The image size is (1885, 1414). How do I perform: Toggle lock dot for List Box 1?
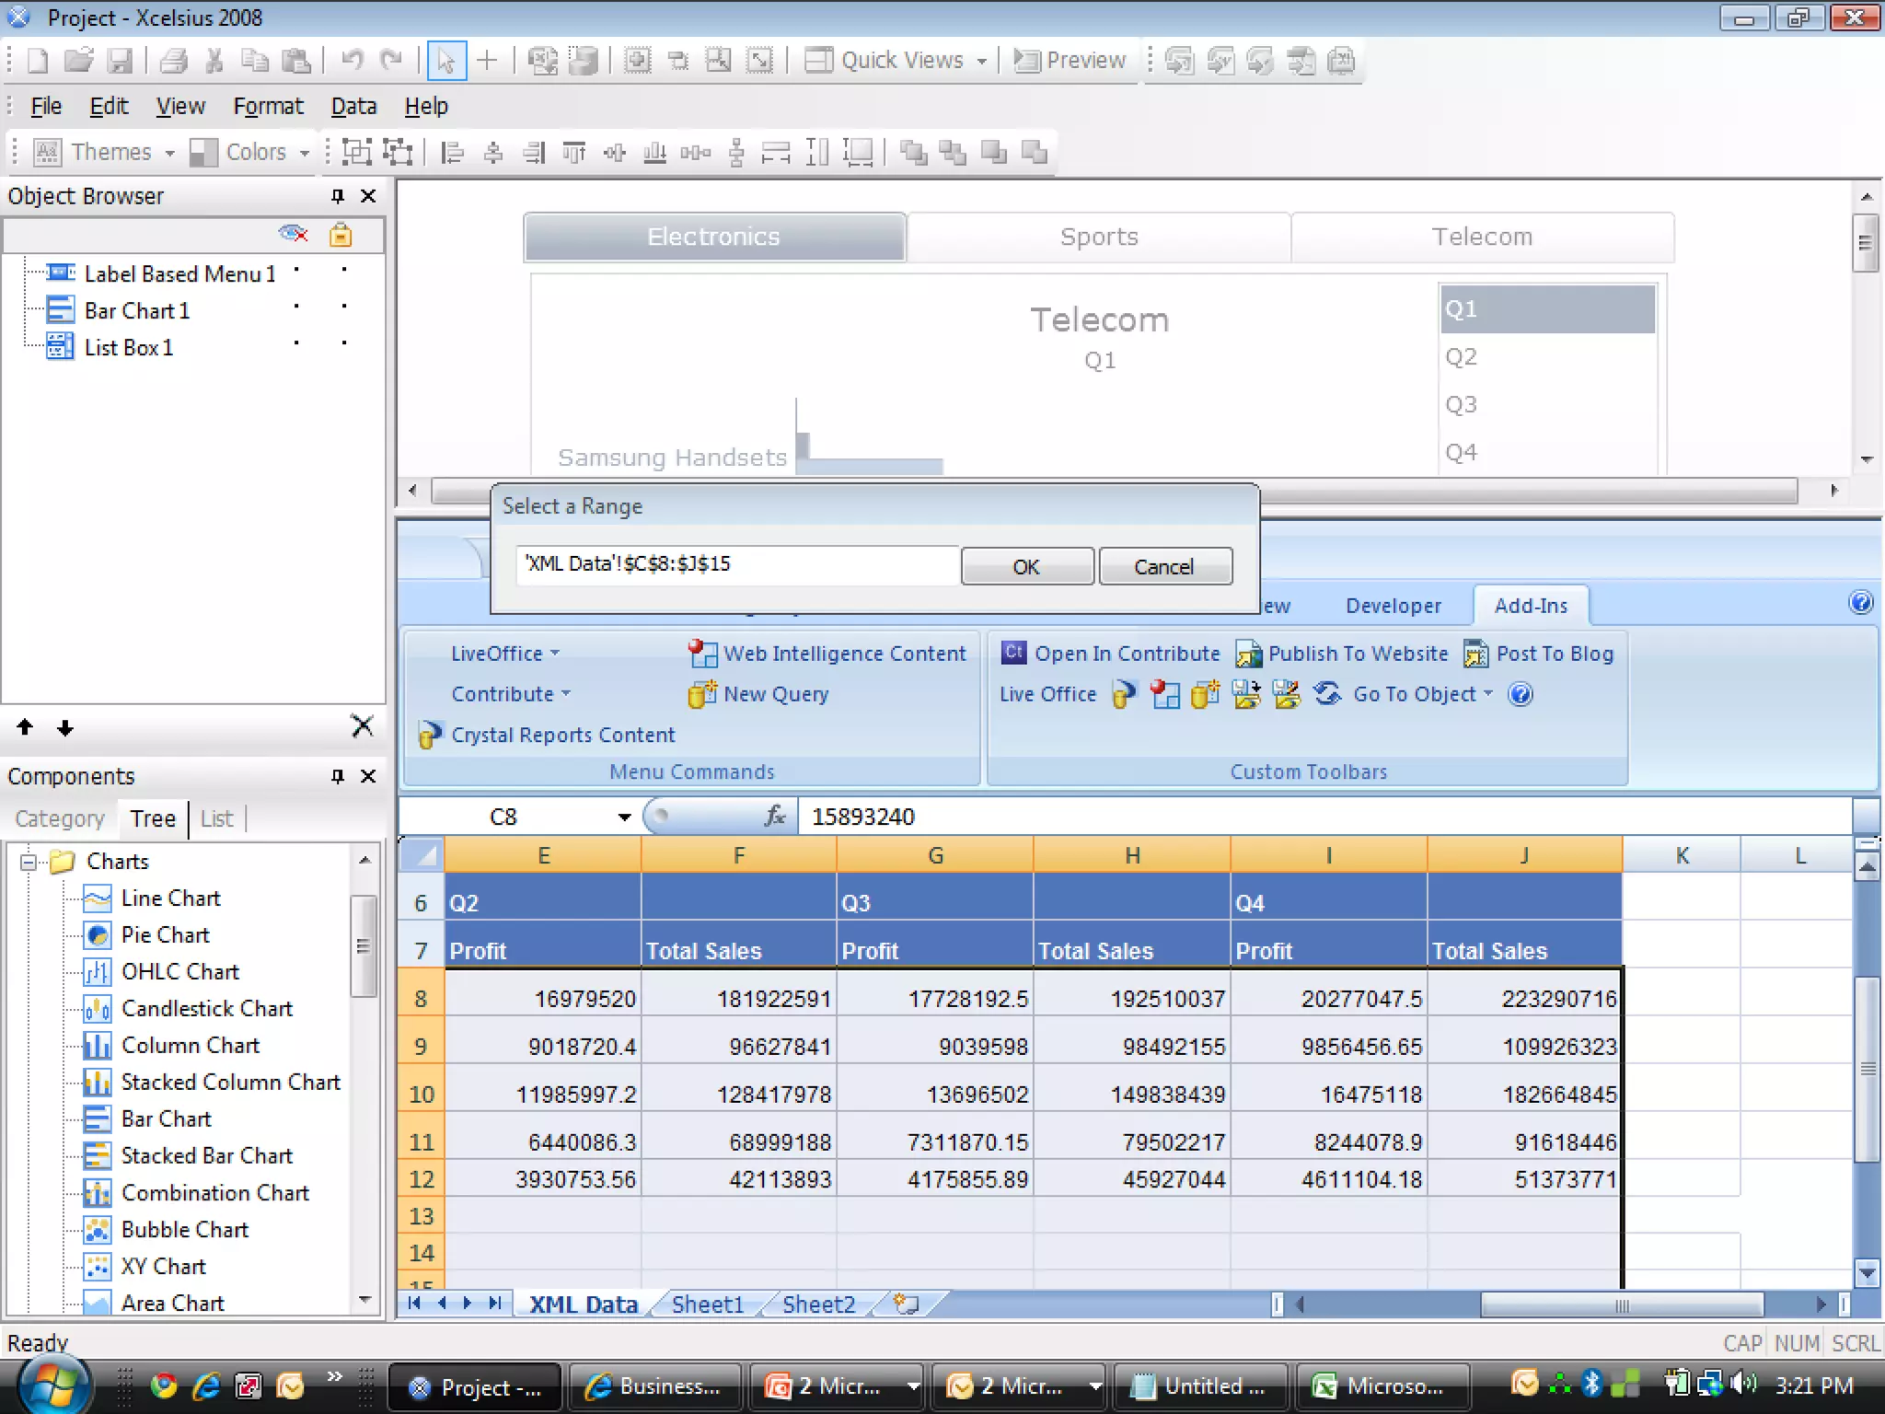pyautogui.click(x=344, y=343)
